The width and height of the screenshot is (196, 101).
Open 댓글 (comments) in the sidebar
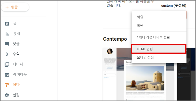16,44
